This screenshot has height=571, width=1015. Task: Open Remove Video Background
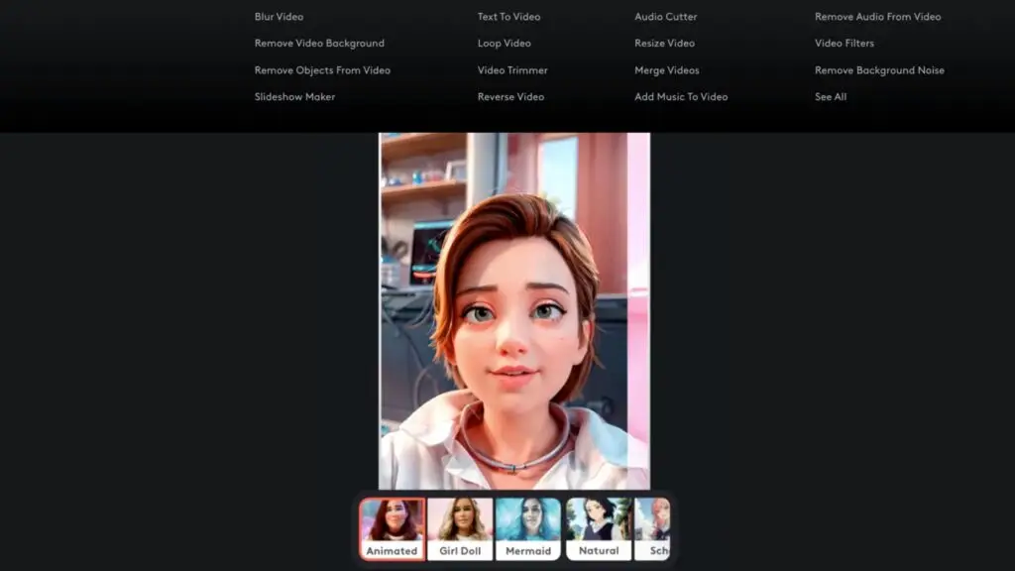tap(320, 43)
